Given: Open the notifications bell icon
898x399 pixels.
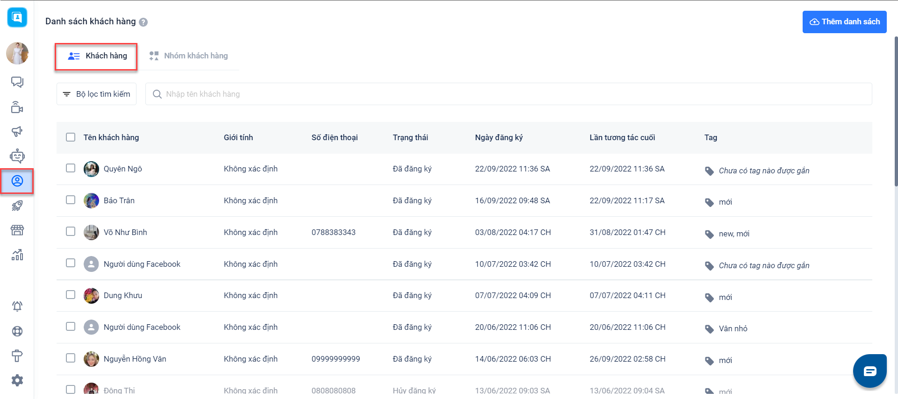Looking at the screenshot, I should (x=17, y=306).
